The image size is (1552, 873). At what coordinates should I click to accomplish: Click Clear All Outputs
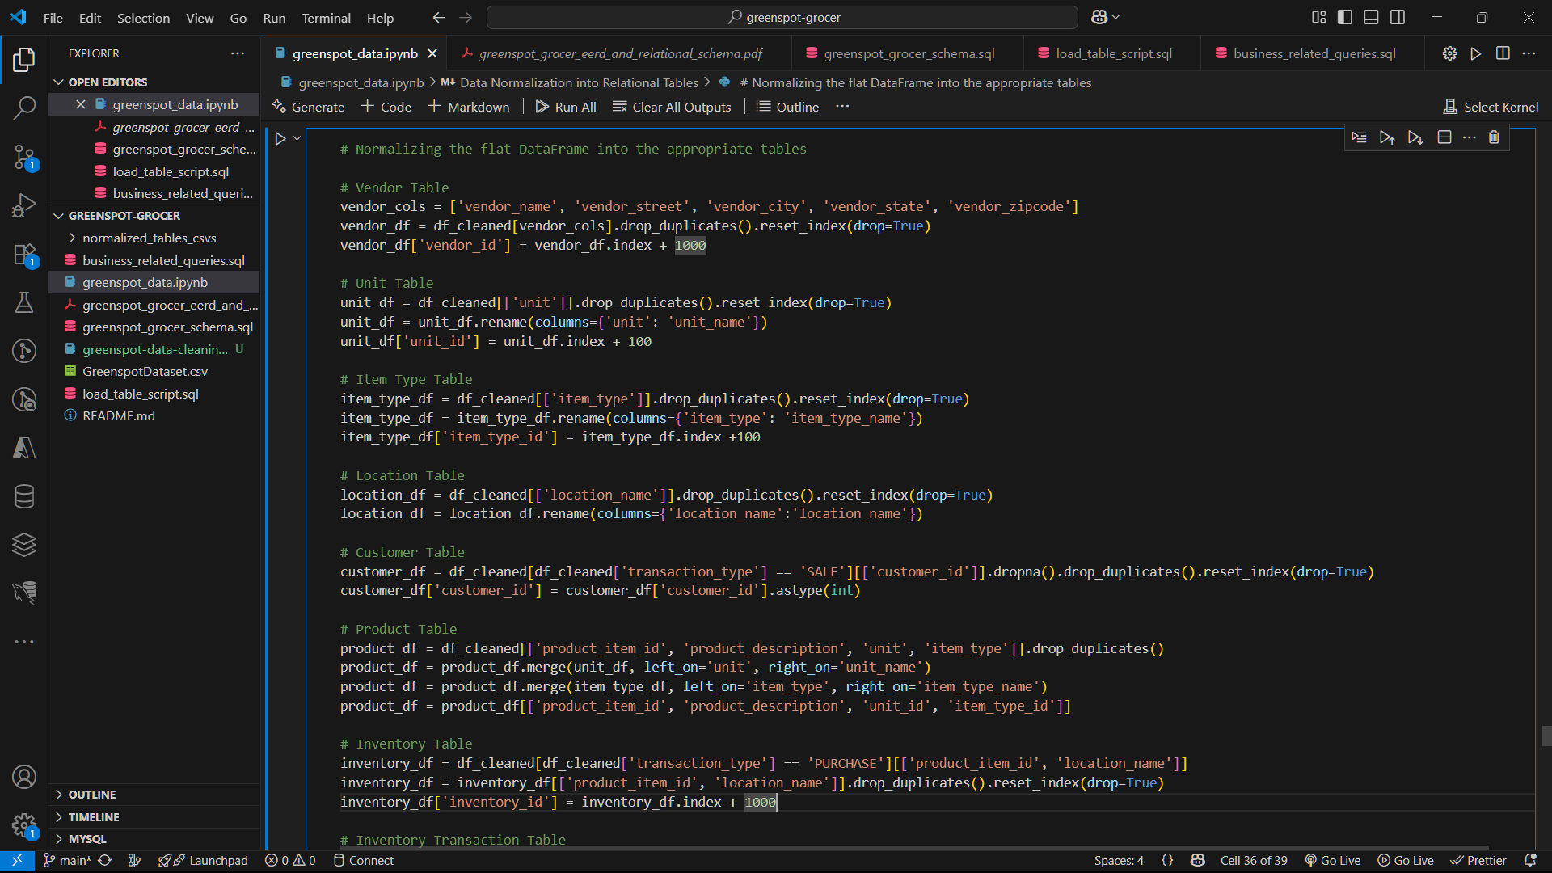672,107
